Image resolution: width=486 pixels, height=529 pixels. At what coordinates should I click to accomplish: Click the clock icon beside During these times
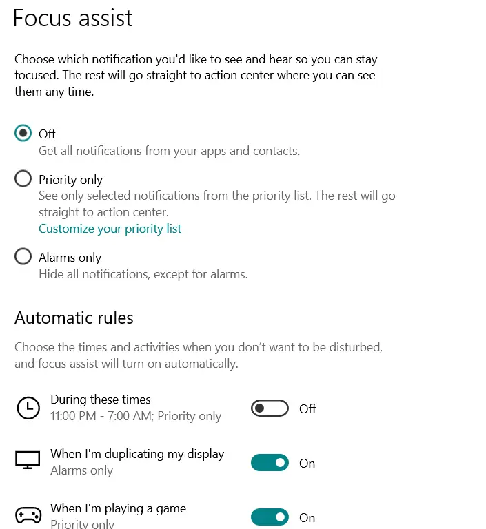(28, 408)
